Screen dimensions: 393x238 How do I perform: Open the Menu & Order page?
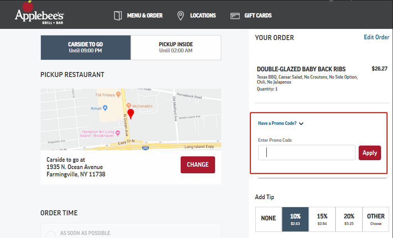pos(145,15)
